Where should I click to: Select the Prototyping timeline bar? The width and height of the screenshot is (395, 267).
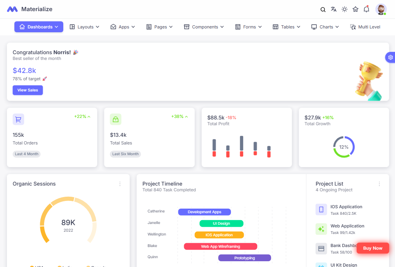[245, 258]
